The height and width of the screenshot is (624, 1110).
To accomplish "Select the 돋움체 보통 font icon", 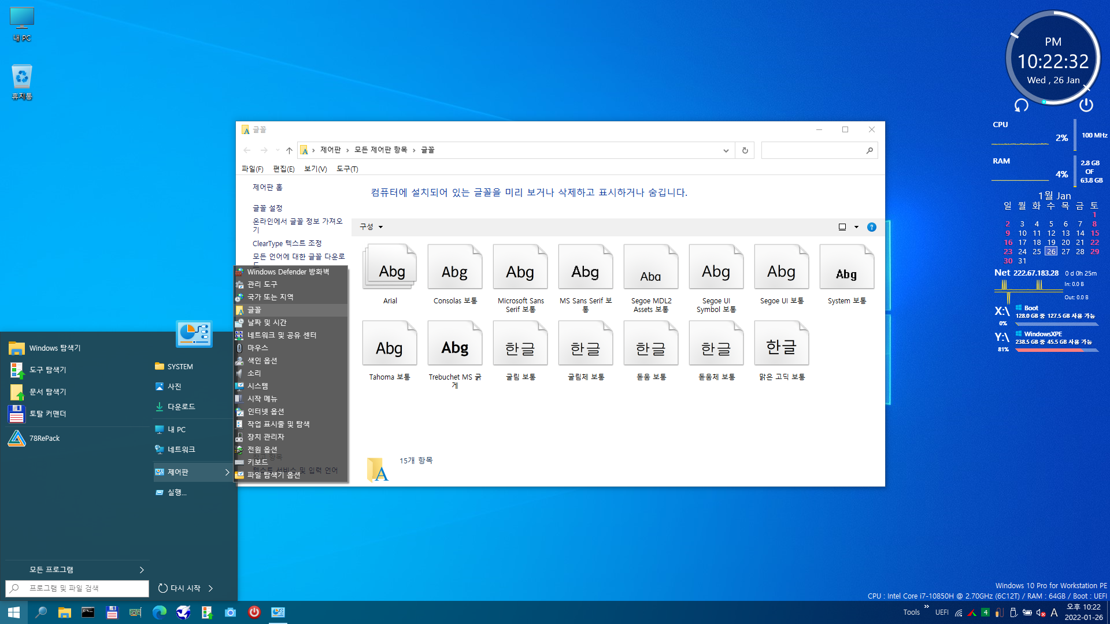I will coord(716,344).
